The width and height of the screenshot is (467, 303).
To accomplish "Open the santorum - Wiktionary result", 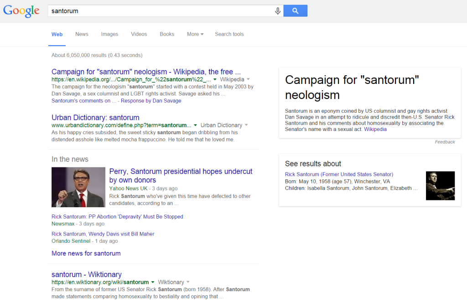I will tap(86, 274).
